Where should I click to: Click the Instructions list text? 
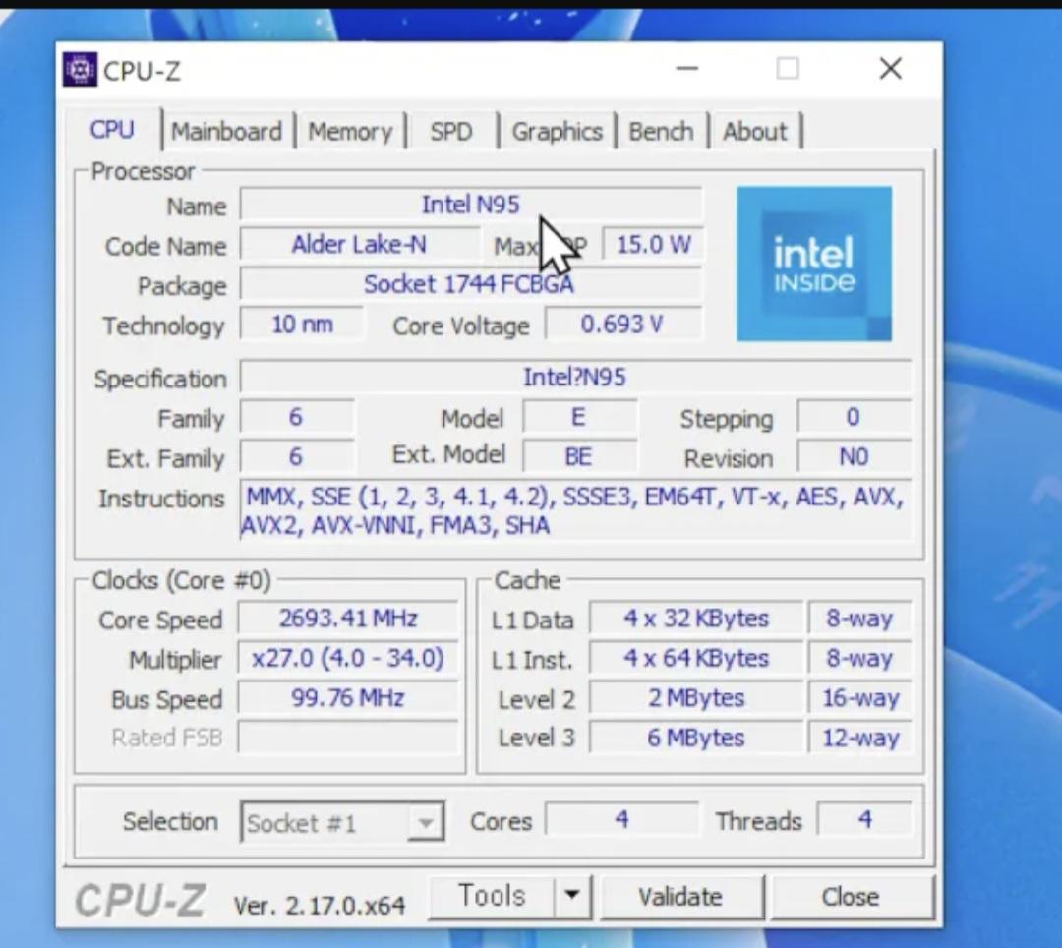[575, 510]
